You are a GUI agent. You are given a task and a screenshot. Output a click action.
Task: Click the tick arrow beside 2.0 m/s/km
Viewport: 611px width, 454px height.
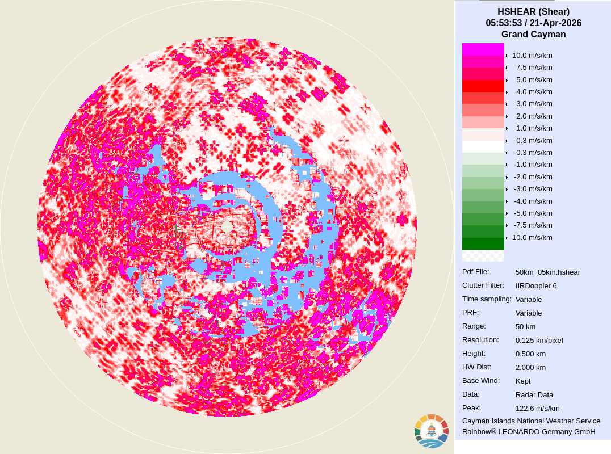pos(507,116)
